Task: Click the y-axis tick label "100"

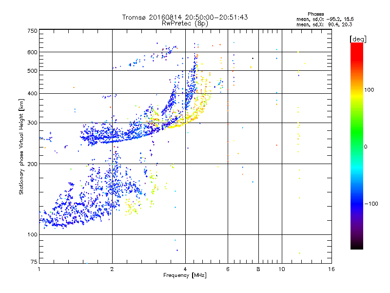Action: coord(33,234)
